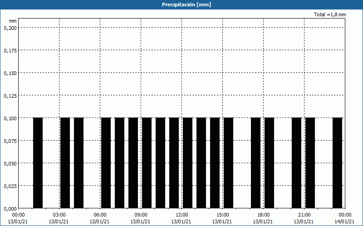Click the 0,150 y-axis value
Screen dimensions: 363x226
[x=10, y=73]
